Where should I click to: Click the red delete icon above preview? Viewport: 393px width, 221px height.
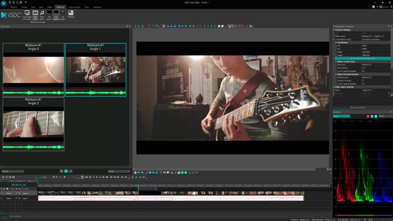click(x=145, y=26)
